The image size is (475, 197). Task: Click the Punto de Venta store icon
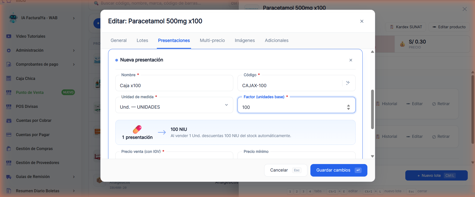click(x=9, y=92)
